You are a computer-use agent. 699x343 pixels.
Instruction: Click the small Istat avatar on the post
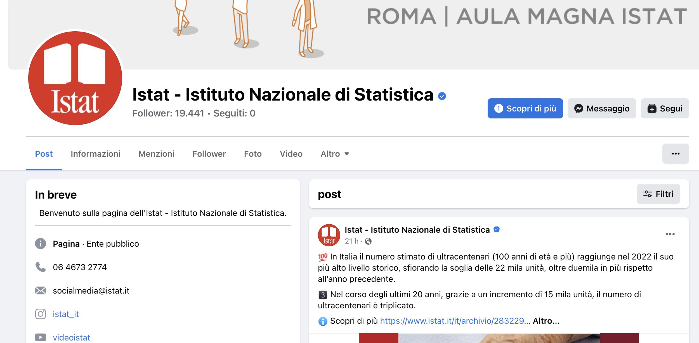(x=329, y=235)
